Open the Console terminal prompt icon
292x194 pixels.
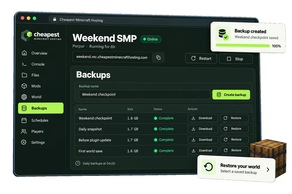click(x=24, y=64)
